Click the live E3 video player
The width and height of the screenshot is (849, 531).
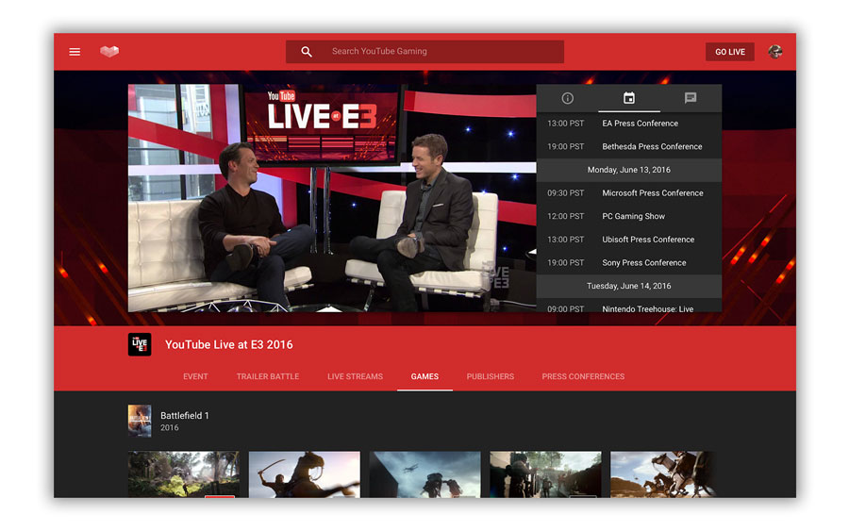point(332,198)
